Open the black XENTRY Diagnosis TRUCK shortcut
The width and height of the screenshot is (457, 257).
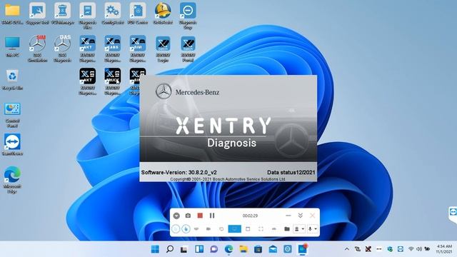(x=113, y=81)
